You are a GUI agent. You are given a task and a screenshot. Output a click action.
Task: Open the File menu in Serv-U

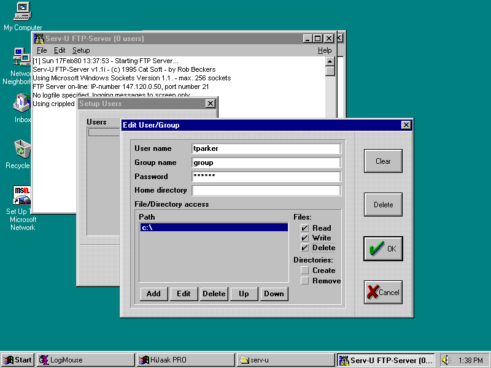pos(42,50)
